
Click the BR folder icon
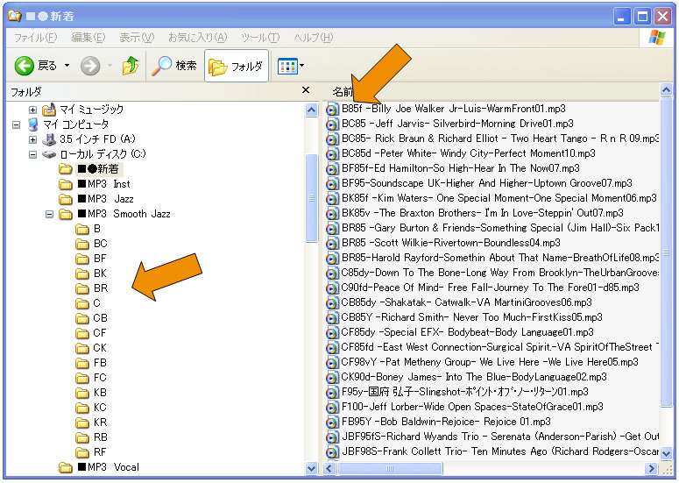tap(82, 288)
